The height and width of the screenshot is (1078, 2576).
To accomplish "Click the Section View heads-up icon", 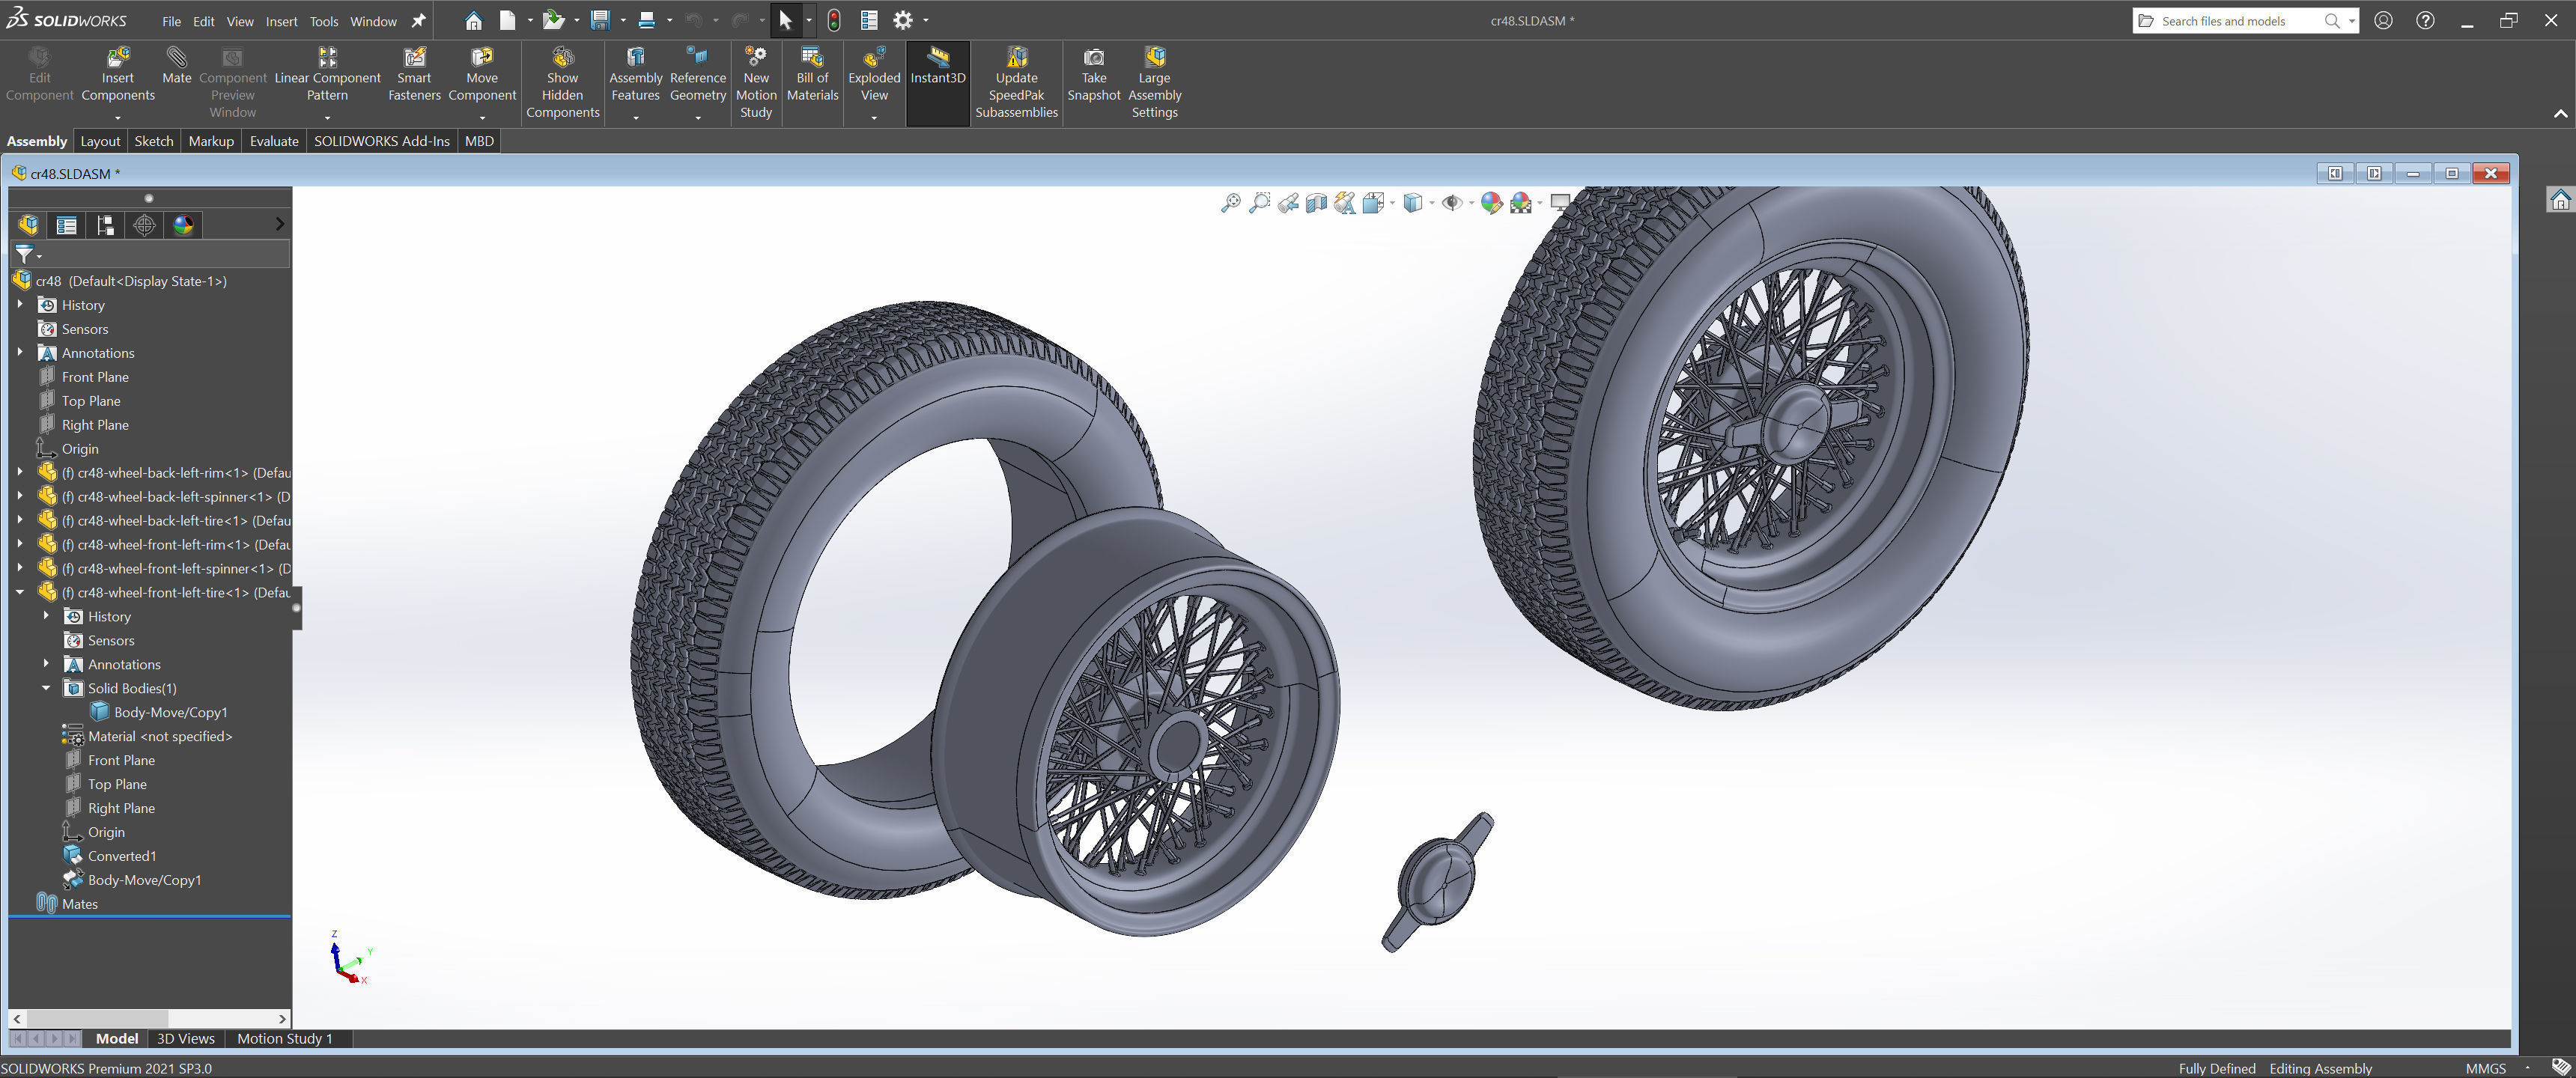I will point(1316,203).
